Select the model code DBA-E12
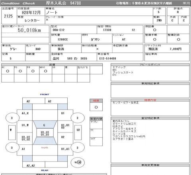This screenshot has height=175, width=191. pos(58,30)
